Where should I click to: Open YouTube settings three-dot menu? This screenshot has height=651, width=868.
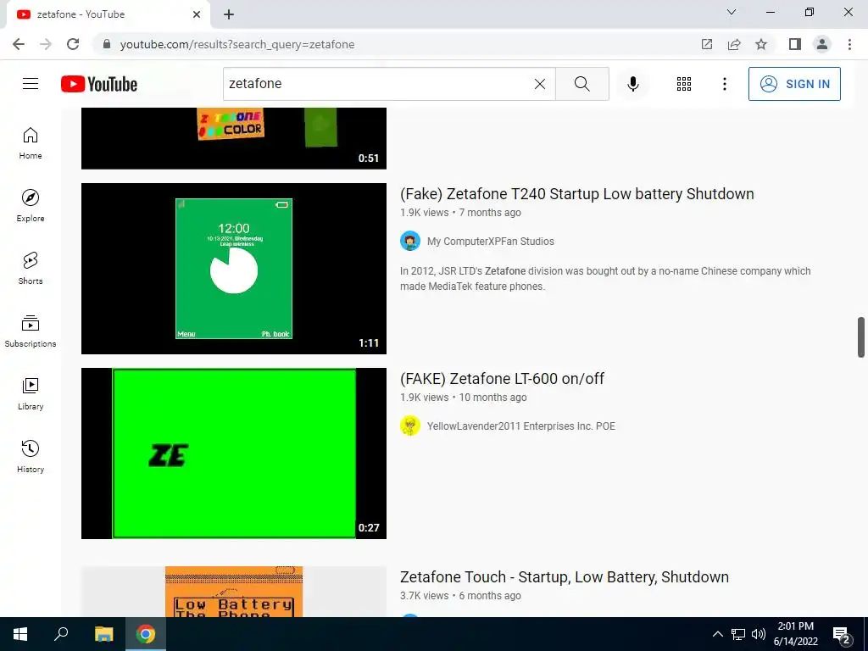click(x=725, y=84)
